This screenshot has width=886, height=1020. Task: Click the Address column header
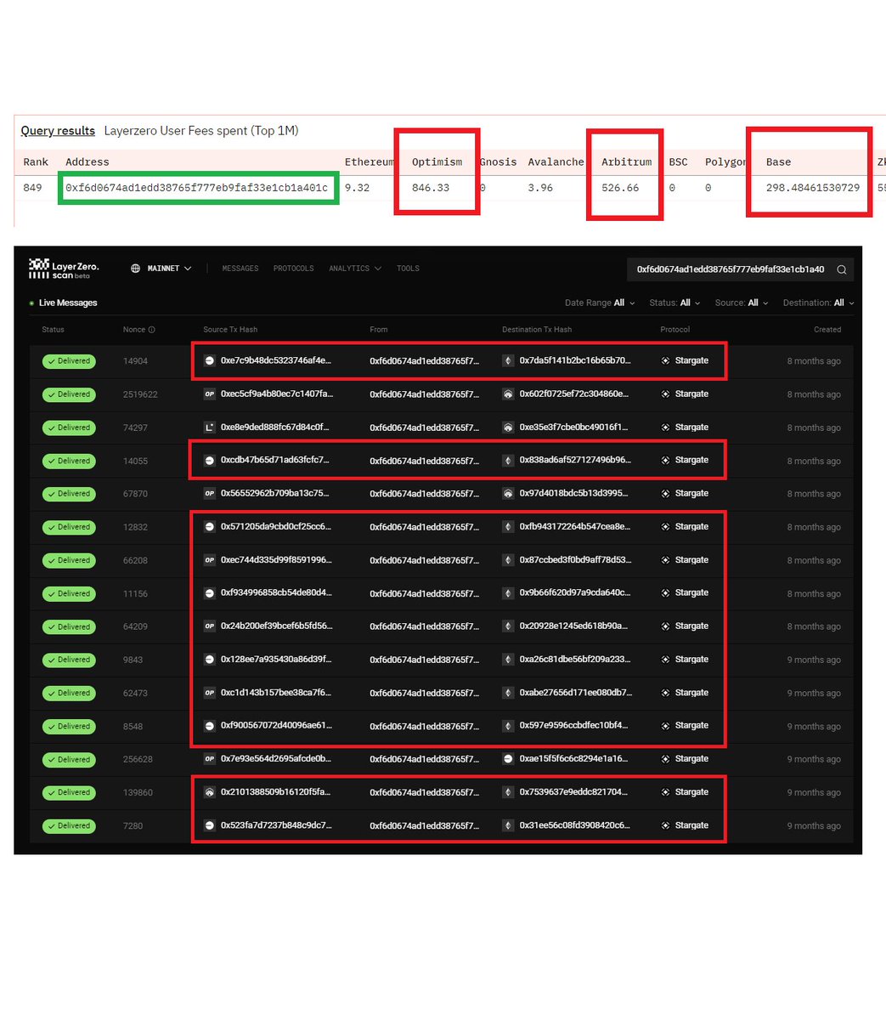click(x=87, y=161)
